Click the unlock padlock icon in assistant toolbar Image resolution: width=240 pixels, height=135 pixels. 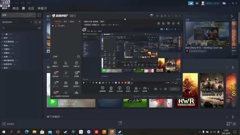pos(163,23)
